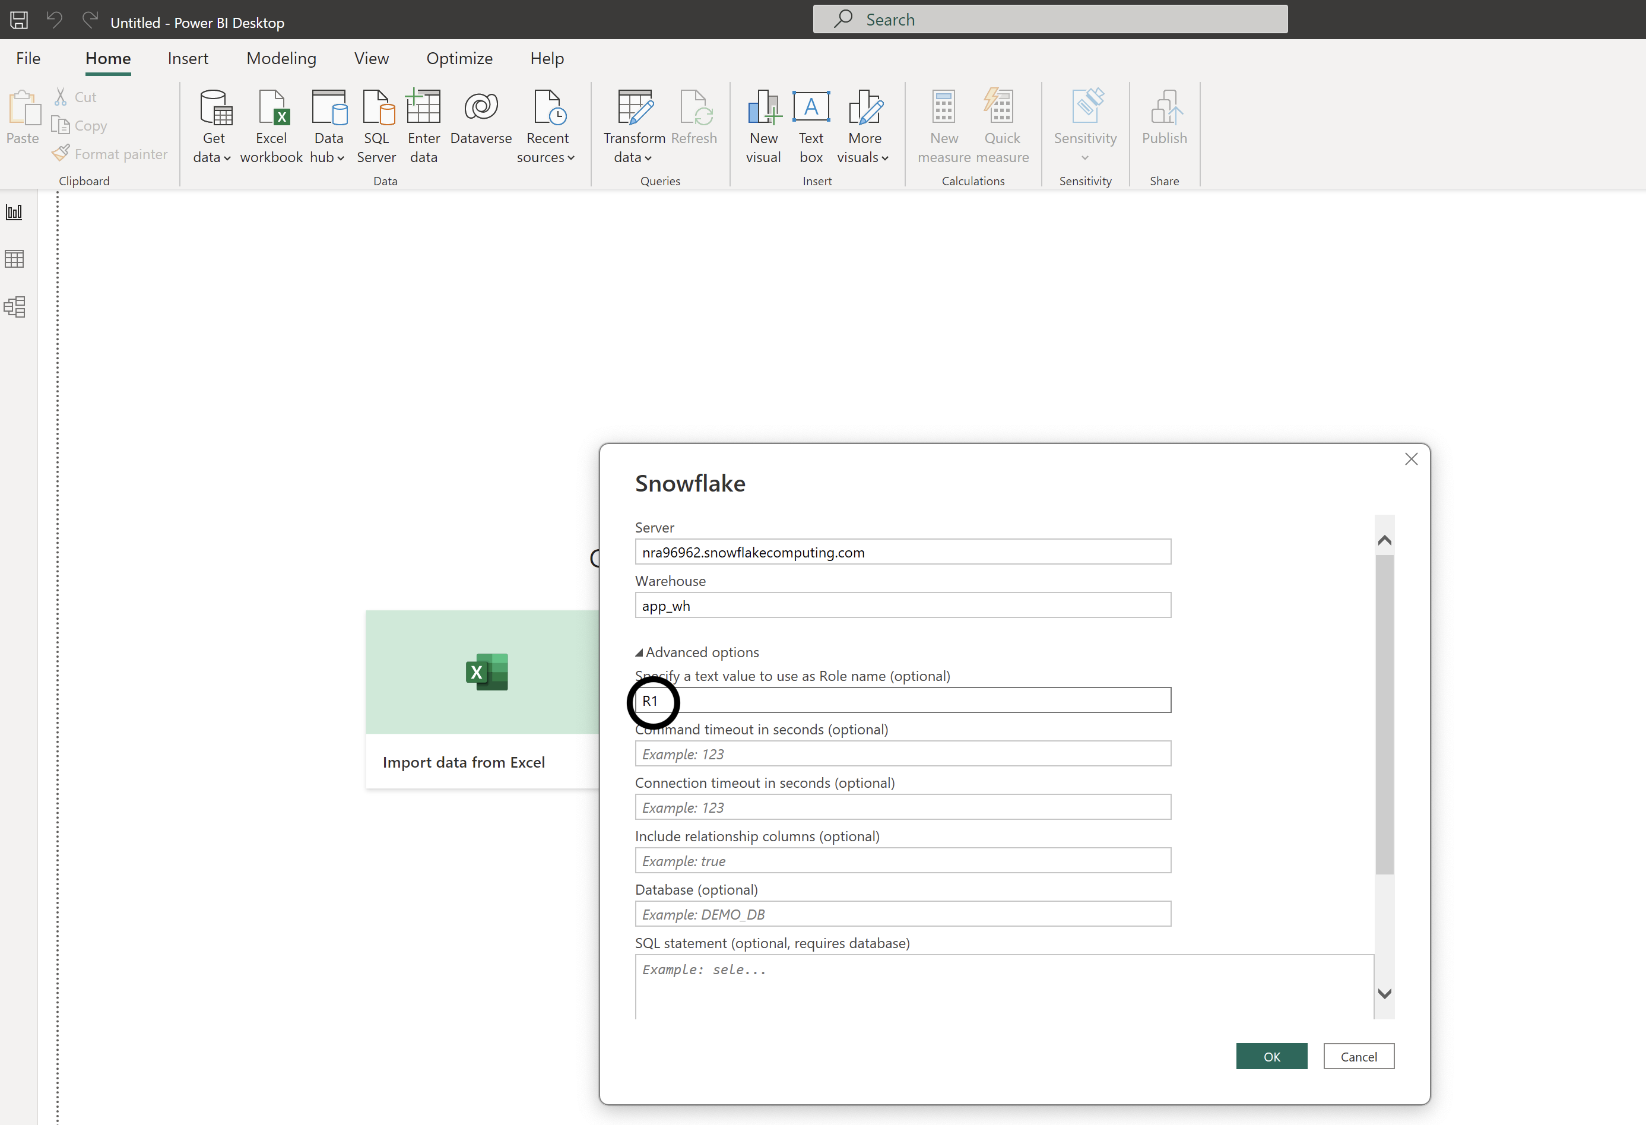Open the View ribbon tab
The image size is (1646, 1125).
tap(371, 58)
